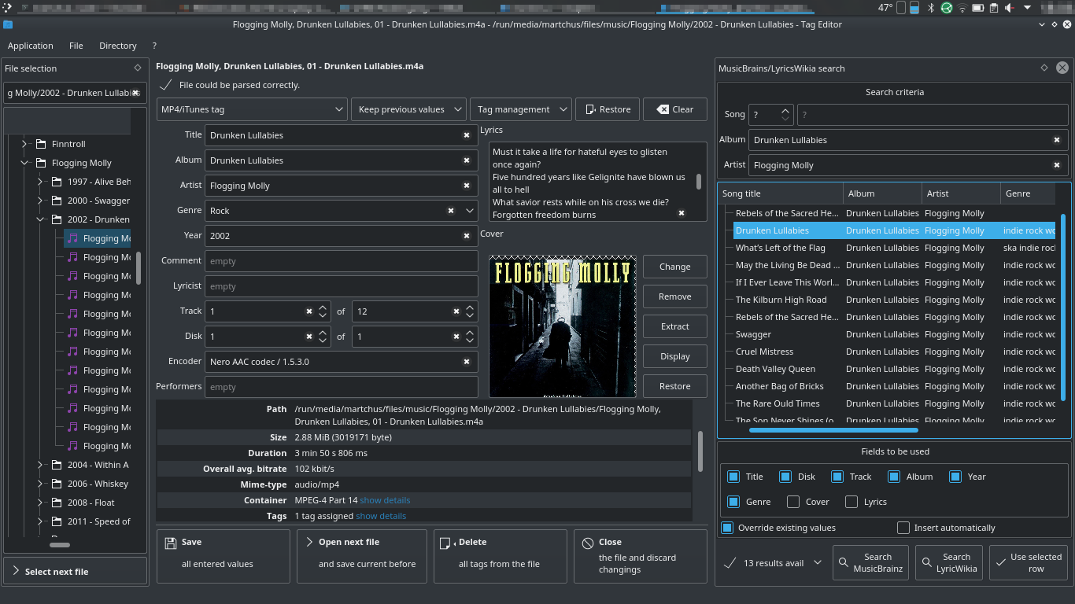Sort results by Song title column
The height and width of the screenshot is (604, 1075).
click(x=781, y=193)
